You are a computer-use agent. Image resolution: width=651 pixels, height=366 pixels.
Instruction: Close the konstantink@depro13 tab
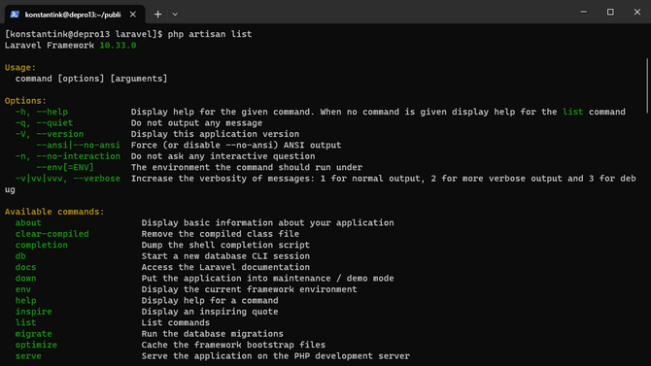tap(132, 15)
